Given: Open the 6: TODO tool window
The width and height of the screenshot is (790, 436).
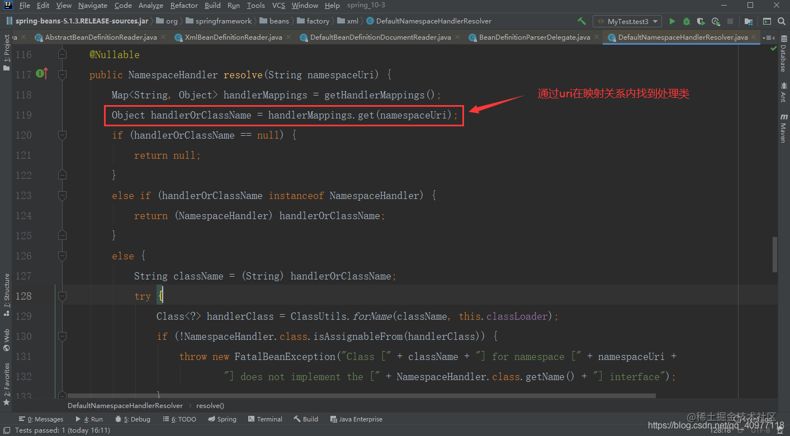Looking at the screenshot, I should [x=179, y=419].
